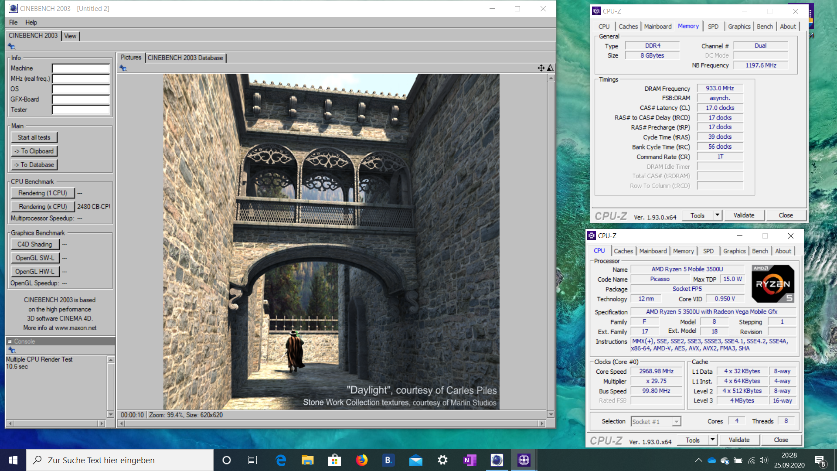
Task: Click into the Tester input field
Action: click(x=81, y=110)
